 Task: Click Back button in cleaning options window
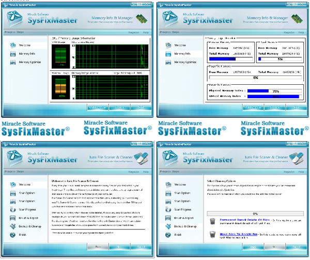tap(253, 247)
